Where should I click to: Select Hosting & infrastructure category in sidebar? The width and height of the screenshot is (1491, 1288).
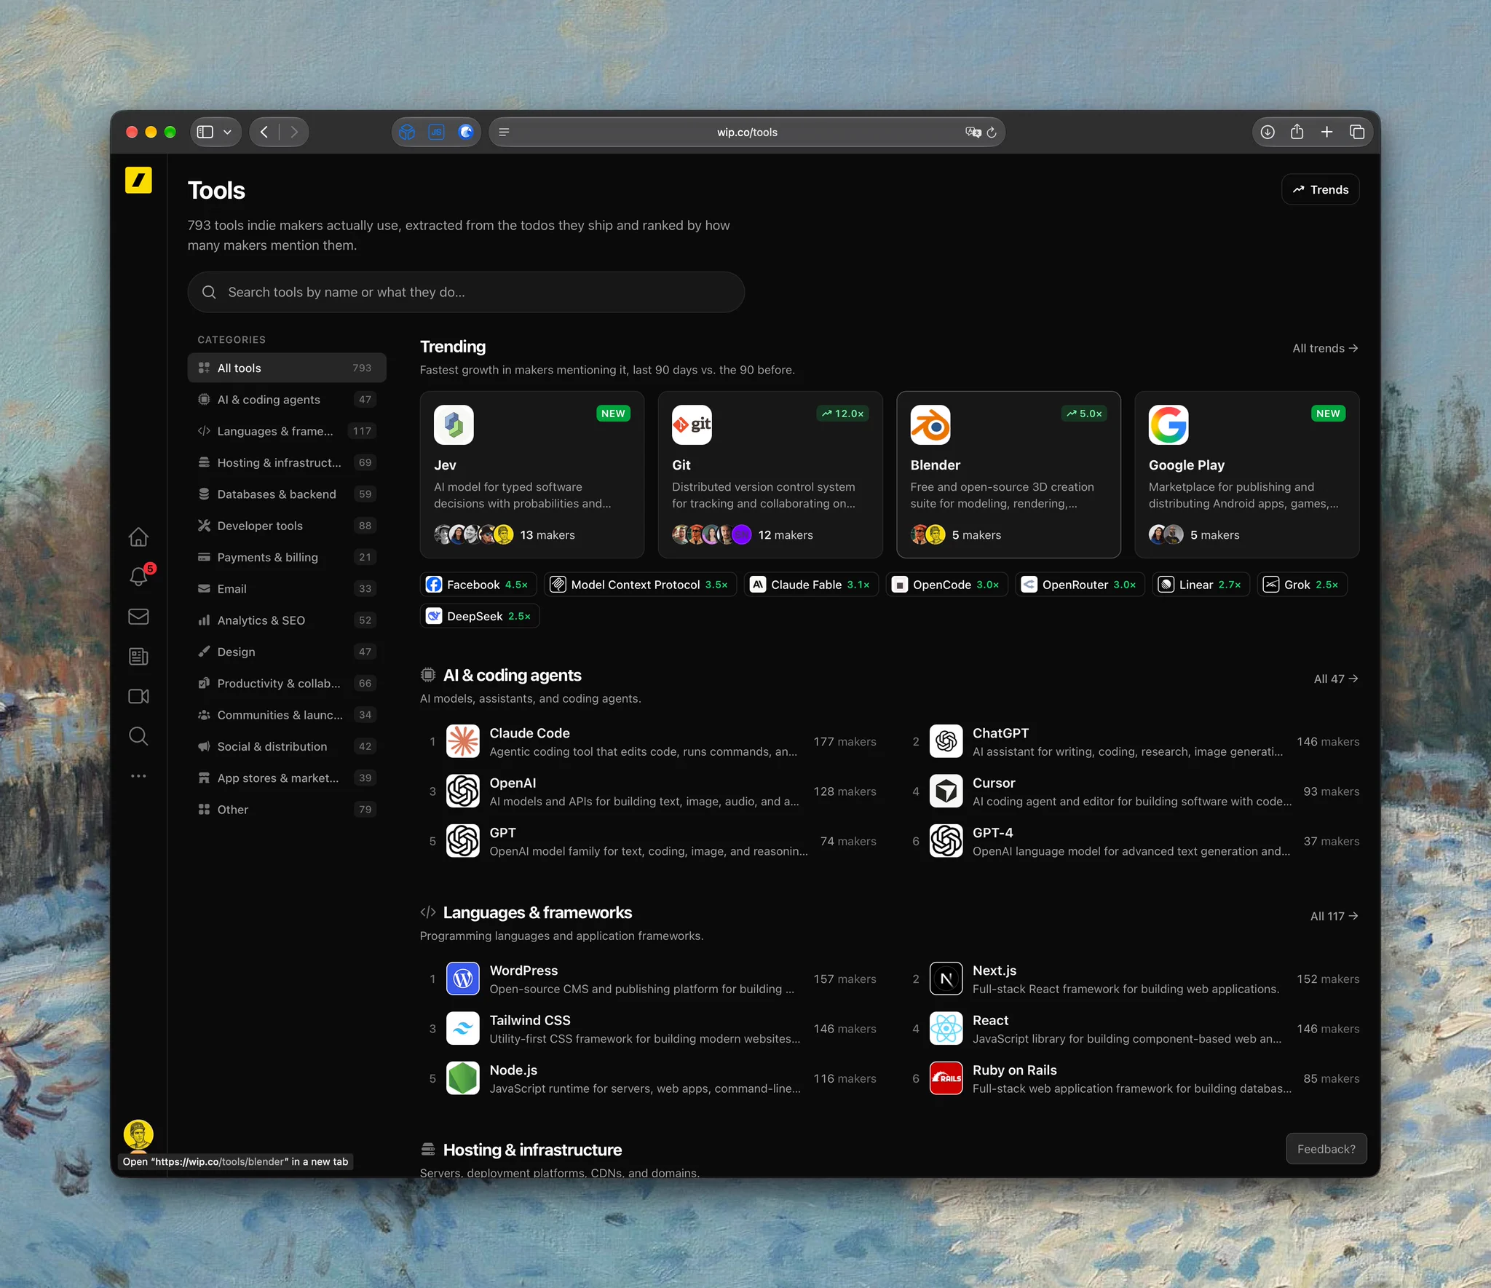pyautogui.click(x=287, y=462)
